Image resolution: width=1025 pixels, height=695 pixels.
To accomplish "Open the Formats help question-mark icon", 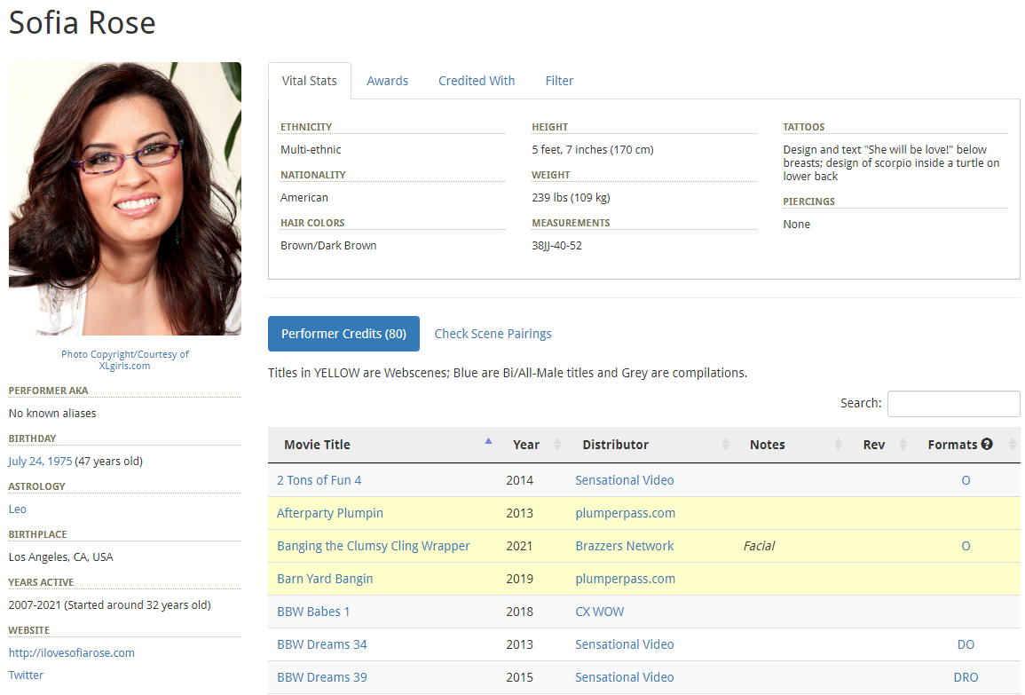I will tap(987, 444).
